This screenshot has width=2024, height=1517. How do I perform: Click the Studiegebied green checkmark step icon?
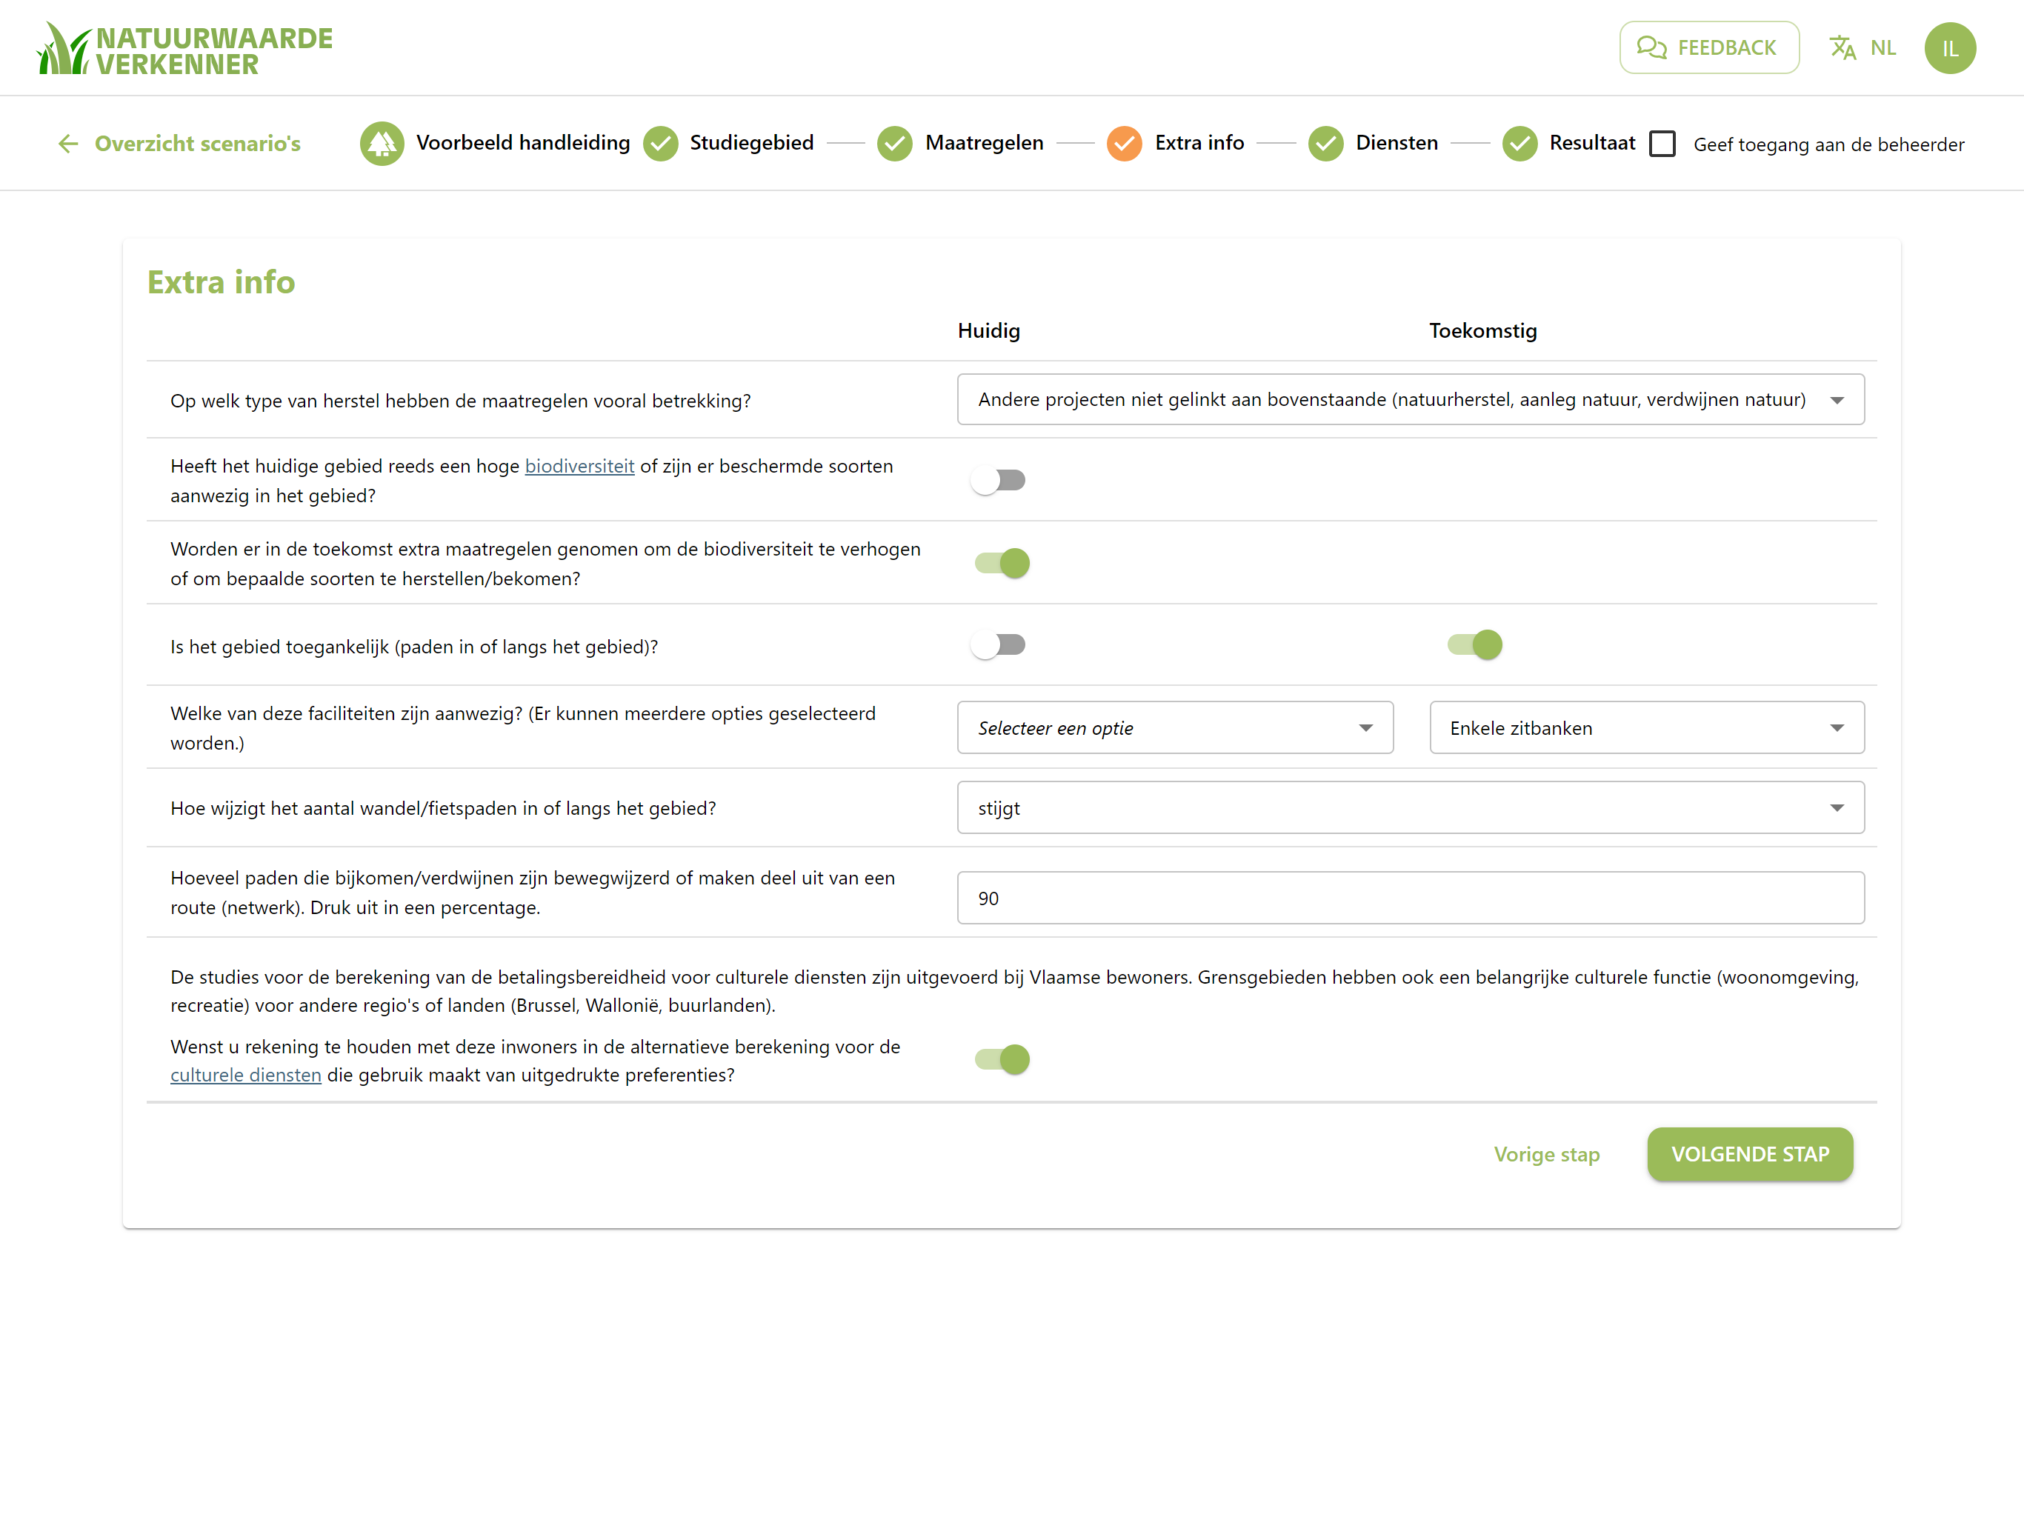(x=661, y=144)
